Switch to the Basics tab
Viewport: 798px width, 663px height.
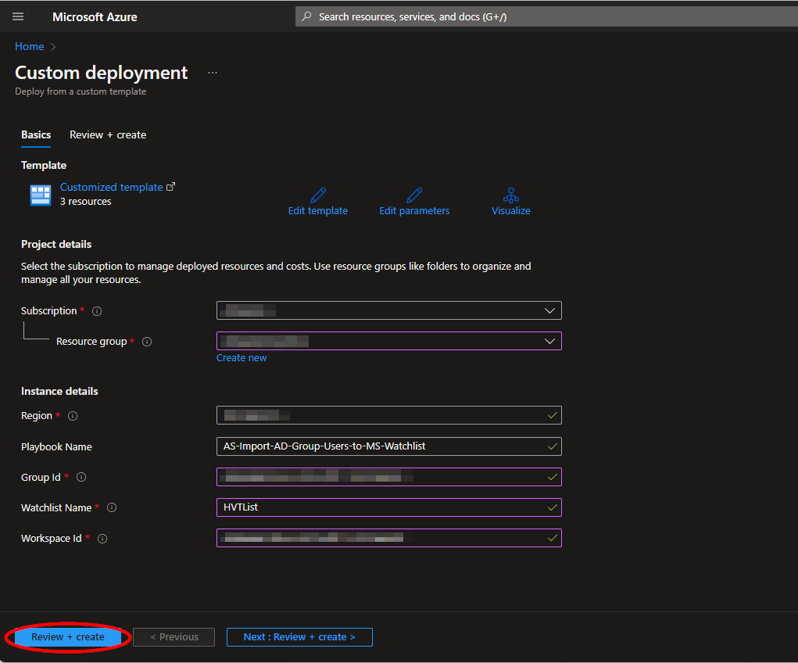point(36,135)
